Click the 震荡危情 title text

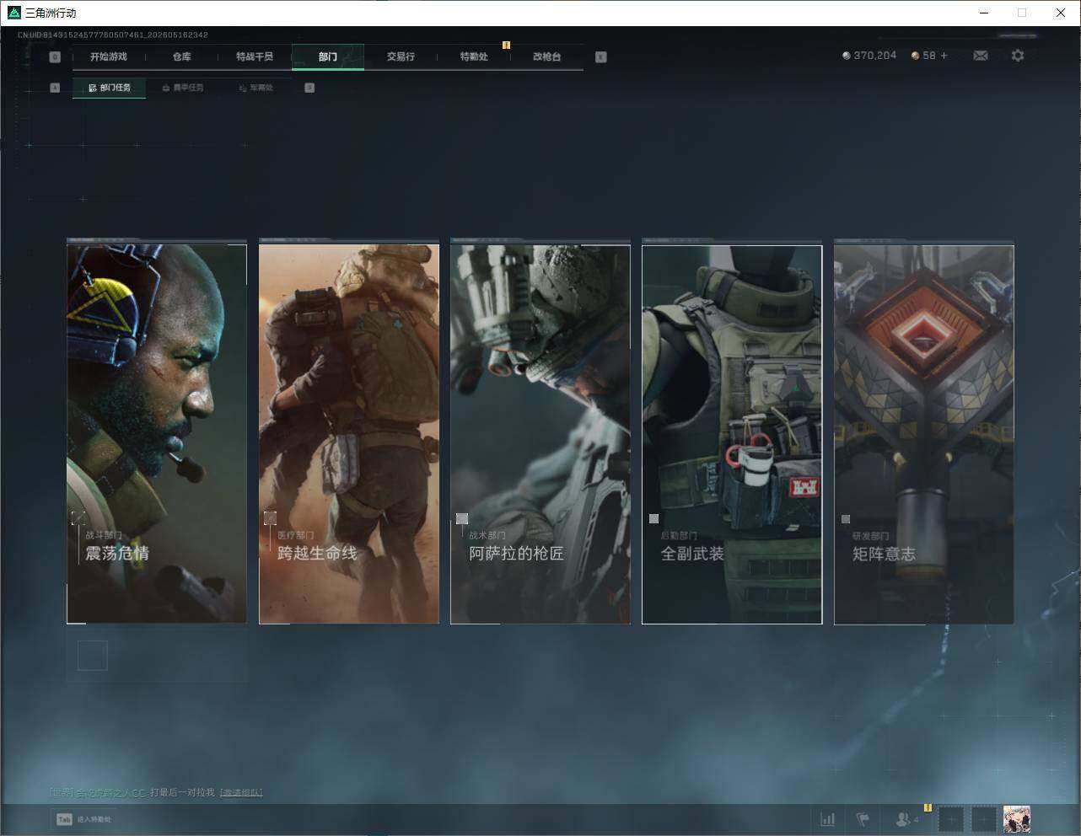(117, 554)
